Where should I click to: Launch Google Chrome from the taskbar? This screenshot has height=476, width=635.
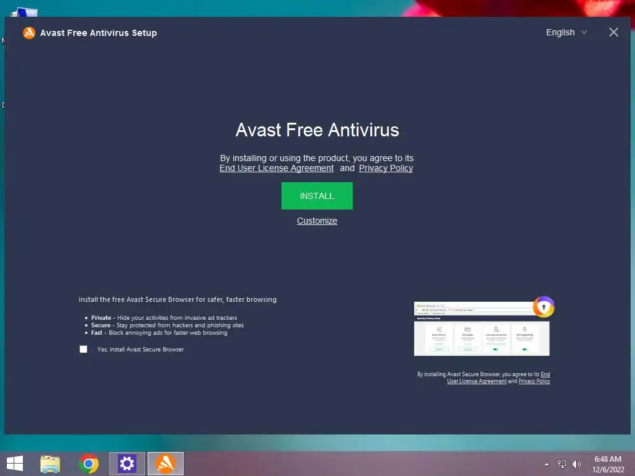pyautogui.click(x=89, y=464)
